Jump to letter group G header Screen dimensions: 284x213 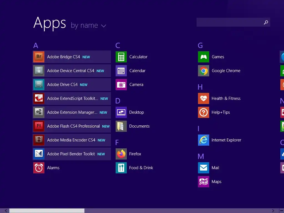[x=200, y=45]
